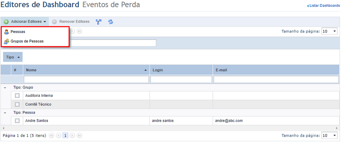The width and height of the screenshot is (342, 145).
Task: Check the Auditoria Interna checkbox
Action: point(17,96)
